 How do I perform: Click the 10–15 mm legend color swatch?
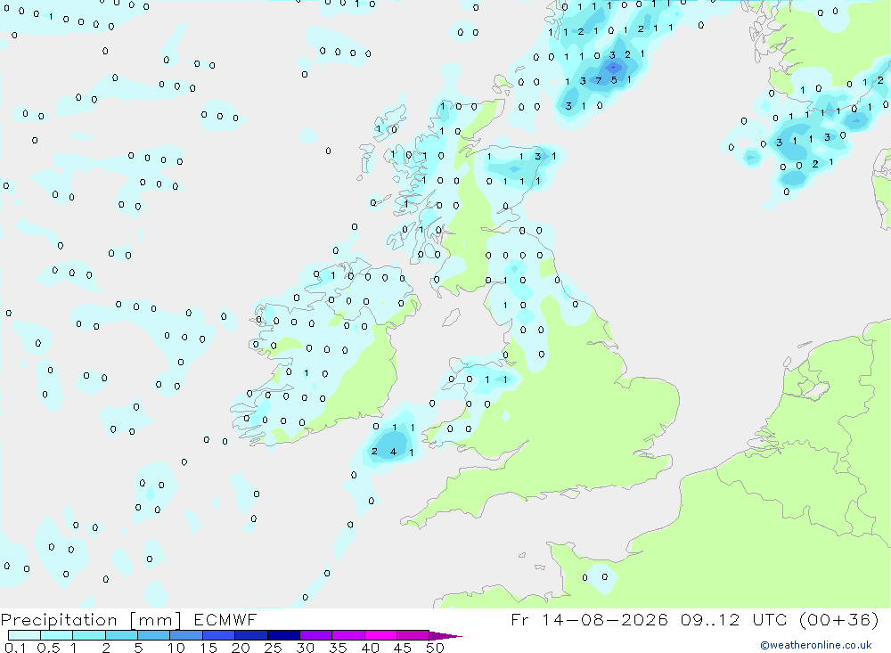(186, 635)
